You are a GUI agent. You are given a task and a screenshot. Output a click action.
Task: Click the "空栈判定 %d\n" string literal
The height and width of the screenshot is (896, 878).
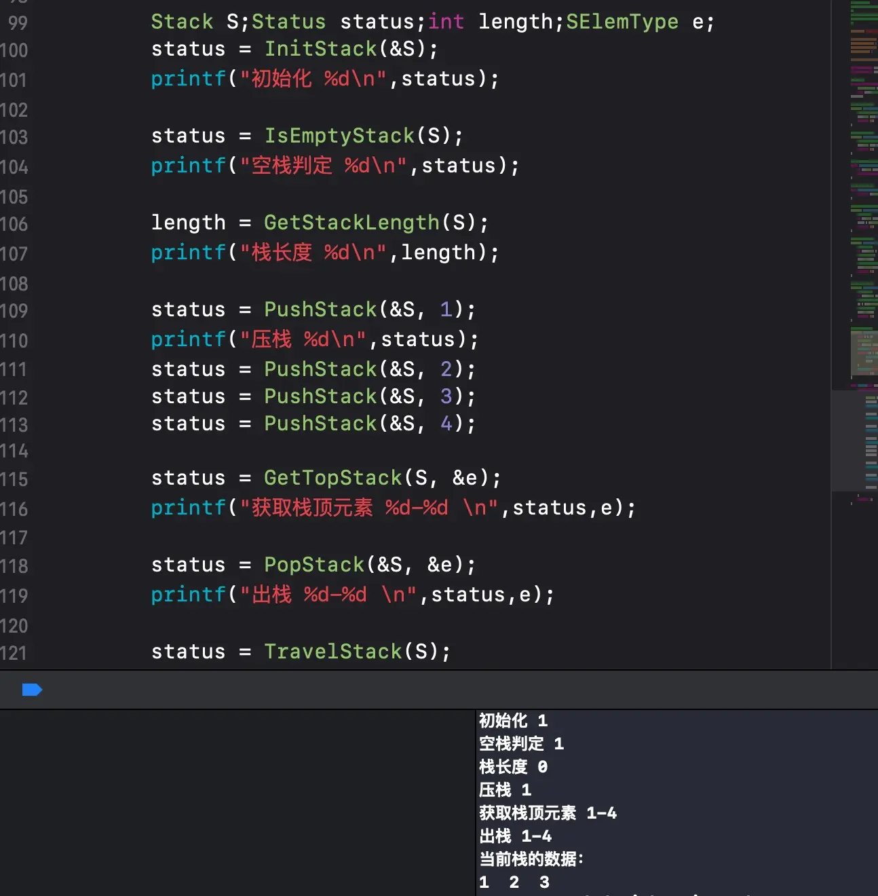pos(324,166)
